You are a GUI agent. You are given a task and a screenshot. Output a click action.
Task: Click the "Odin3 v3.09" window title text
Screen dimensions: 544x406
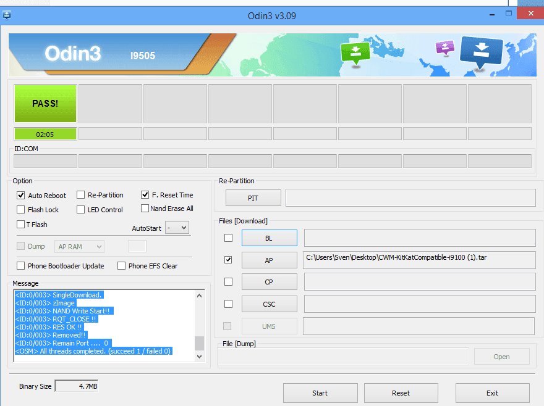(x=271, y=16)
